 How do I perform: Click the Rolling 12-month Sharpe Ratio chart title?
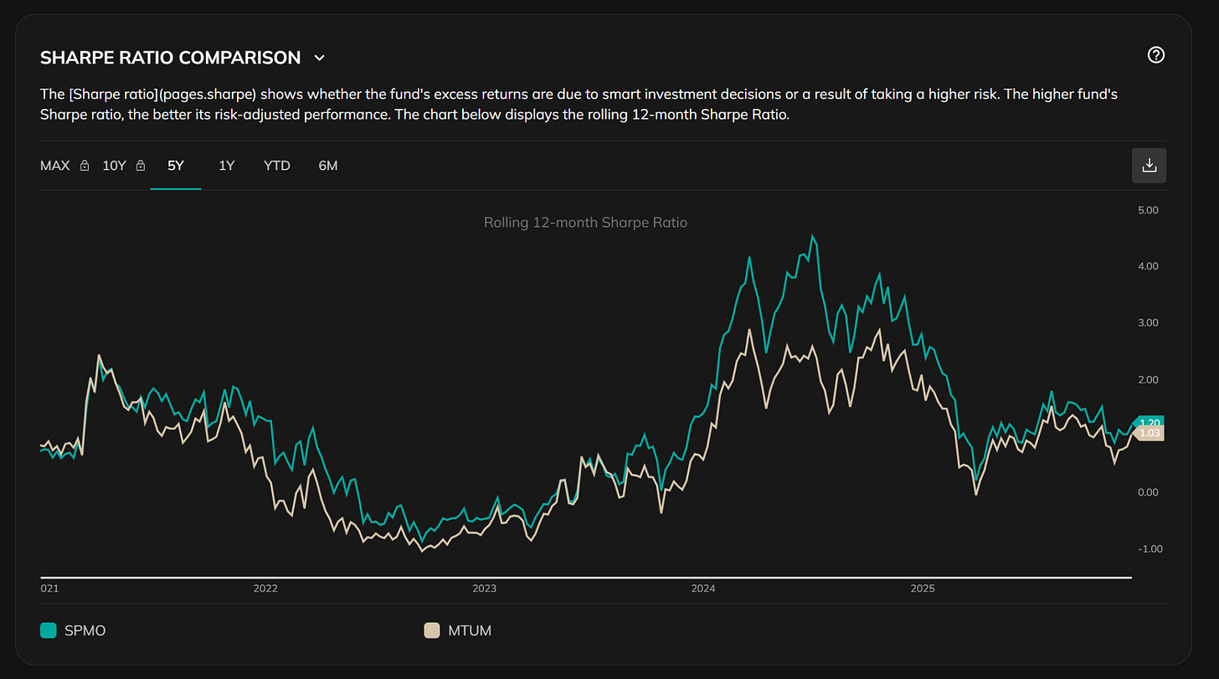(585, 223)
